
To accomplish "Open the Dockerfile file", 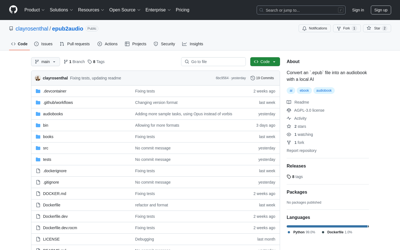I will point(52,205).
